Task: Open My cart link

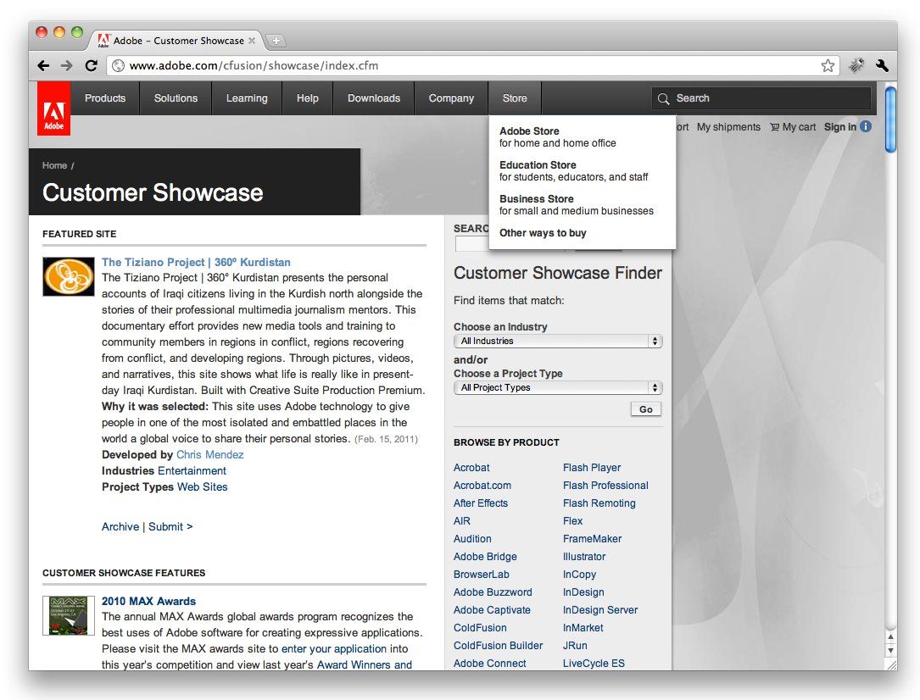Action: tap(793, 126)
